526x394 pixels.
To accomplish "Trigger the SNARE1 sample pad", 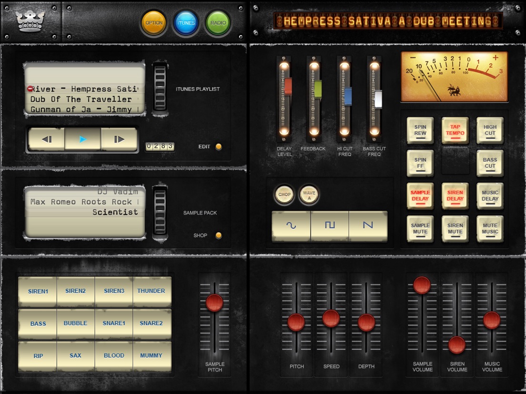I will [114, 323].
